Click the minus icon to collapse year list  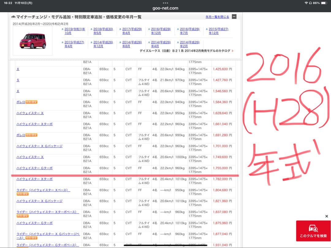pos(234,17)
